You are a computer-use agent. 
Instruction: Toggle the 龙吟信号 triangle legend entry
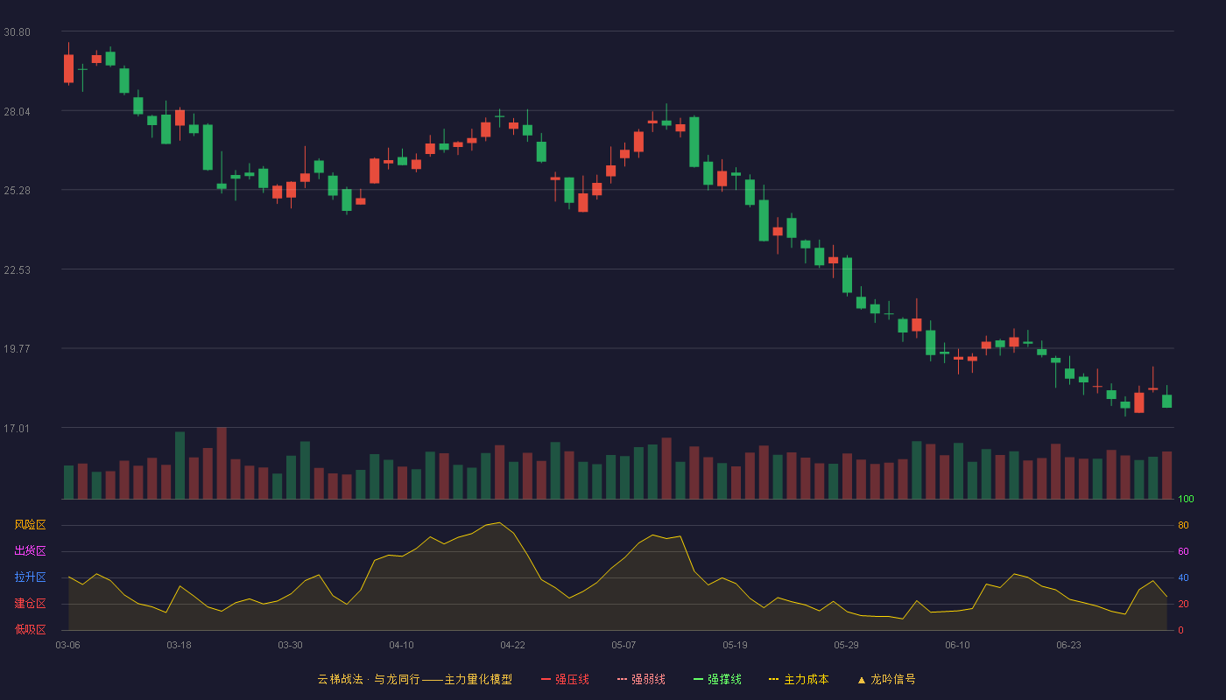click(886, 679)
